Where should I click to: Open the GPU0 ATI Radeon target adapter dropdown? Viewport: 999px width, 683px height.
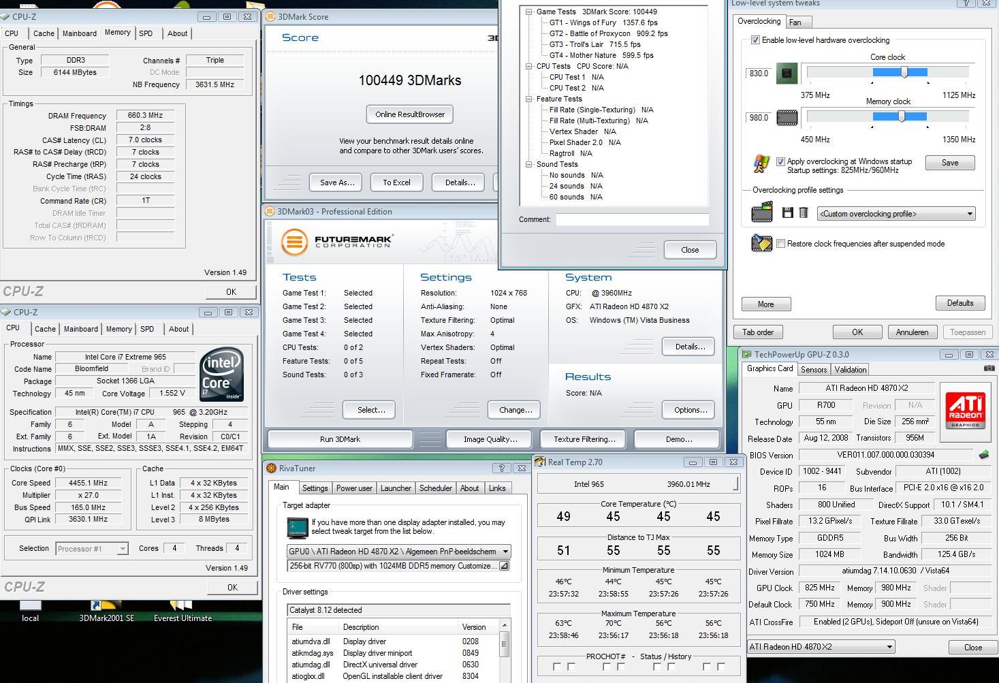[399, 552]
